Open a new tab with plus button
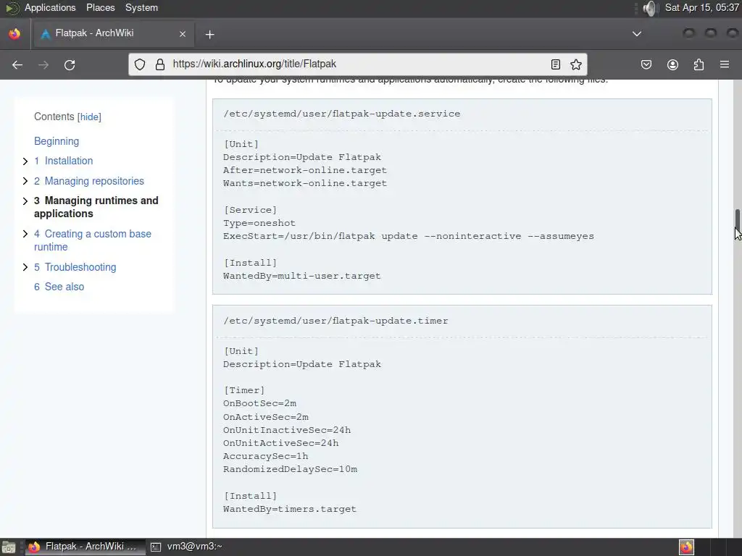Image resolution: width=742 pixels, height=556 pixels. (x=209, y=34)
